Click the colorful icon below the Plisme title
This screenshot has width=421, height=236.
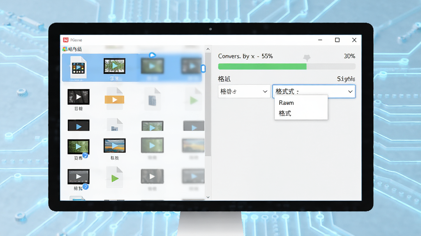pos(65,49)
